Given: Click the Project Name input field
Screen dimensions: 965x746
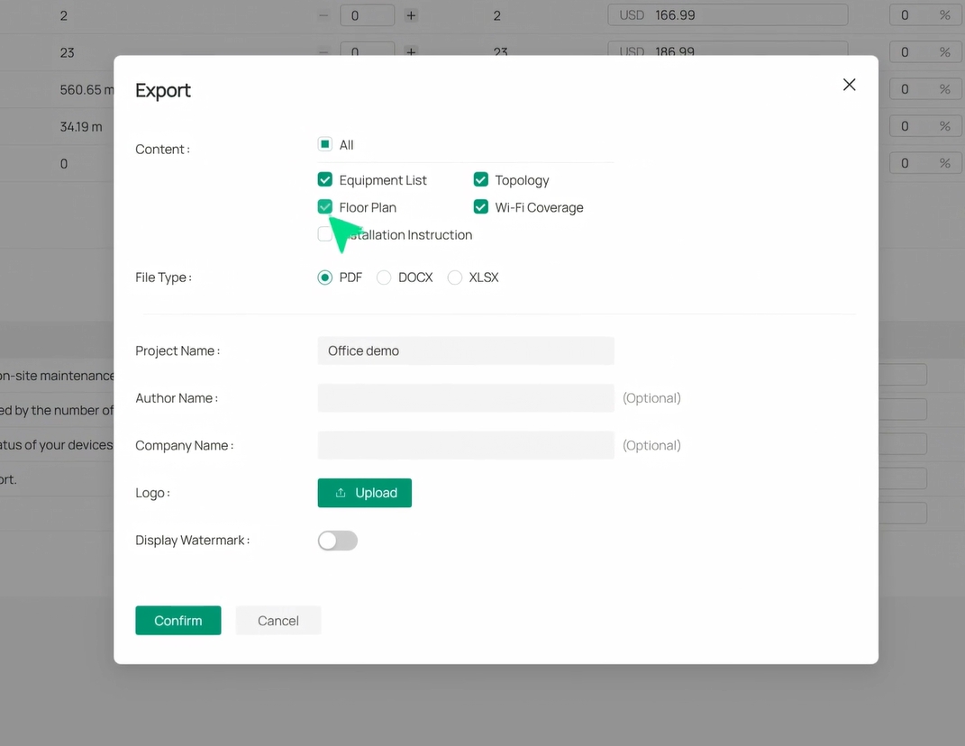Looking at the screenshot, I should pyautogui.click(x=466, y=350).
